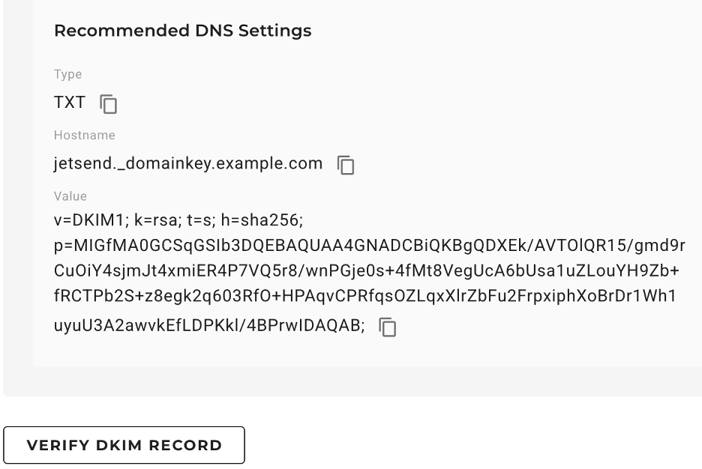Click the key line starting uyuU3A2awvkEfLDPKkl
Screen dimensions: 702x469
point(209,326)
